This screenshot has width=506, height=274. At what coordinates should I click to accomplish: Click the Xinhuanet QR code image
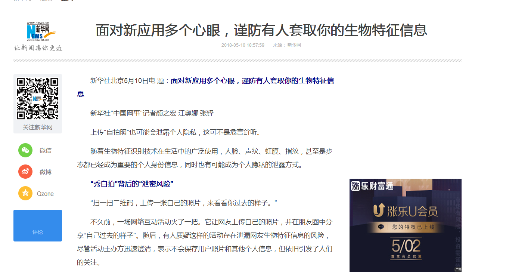(38, 99)
